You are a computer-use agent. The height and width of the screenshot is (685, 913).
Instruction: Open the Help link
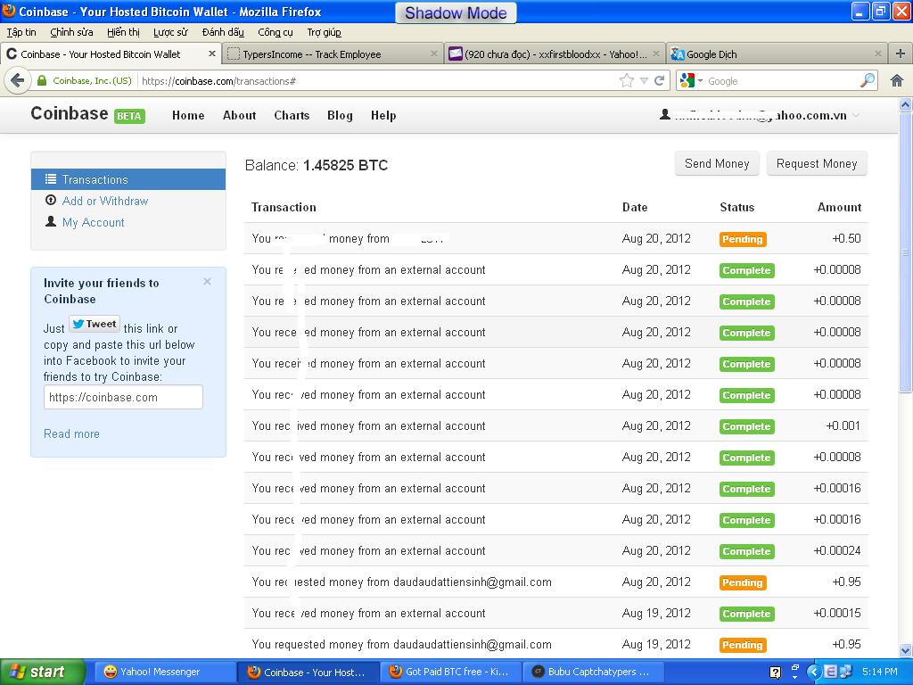383,115
